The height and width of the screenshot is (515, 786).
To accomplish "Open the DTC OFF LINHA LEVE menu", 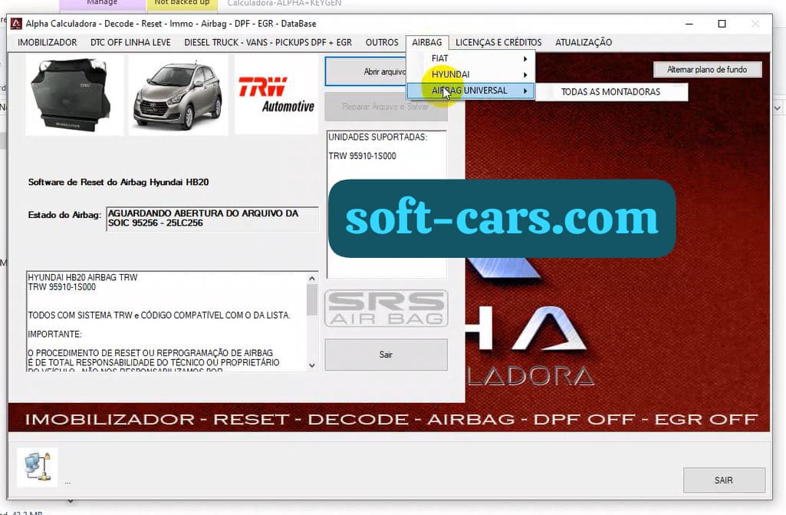I will click(x=130, y=43).
